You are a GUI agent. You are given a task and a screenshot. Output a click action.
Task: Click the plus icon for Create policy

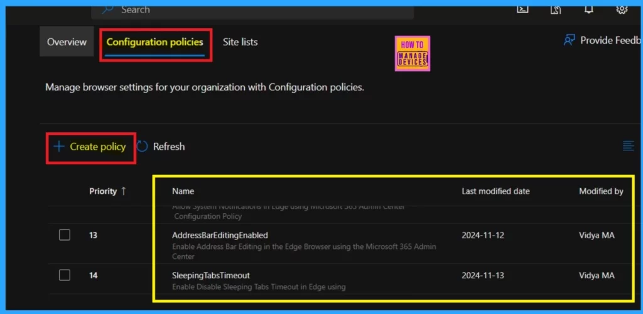[x=59, y=147]
